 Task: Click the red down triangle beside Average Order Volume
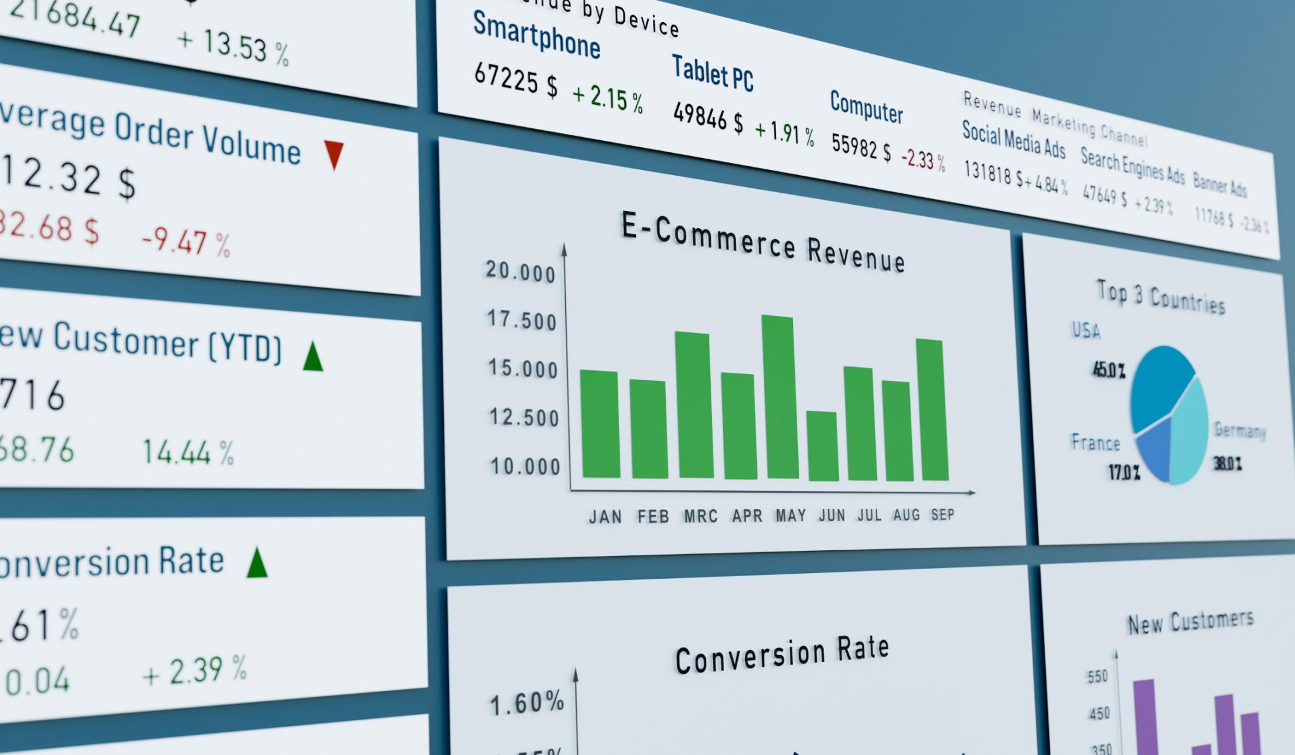334,155
